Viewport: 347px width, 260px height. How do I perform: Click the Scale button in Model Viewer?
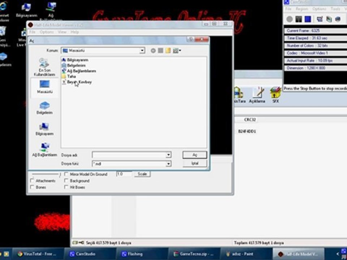click(142, 174)
